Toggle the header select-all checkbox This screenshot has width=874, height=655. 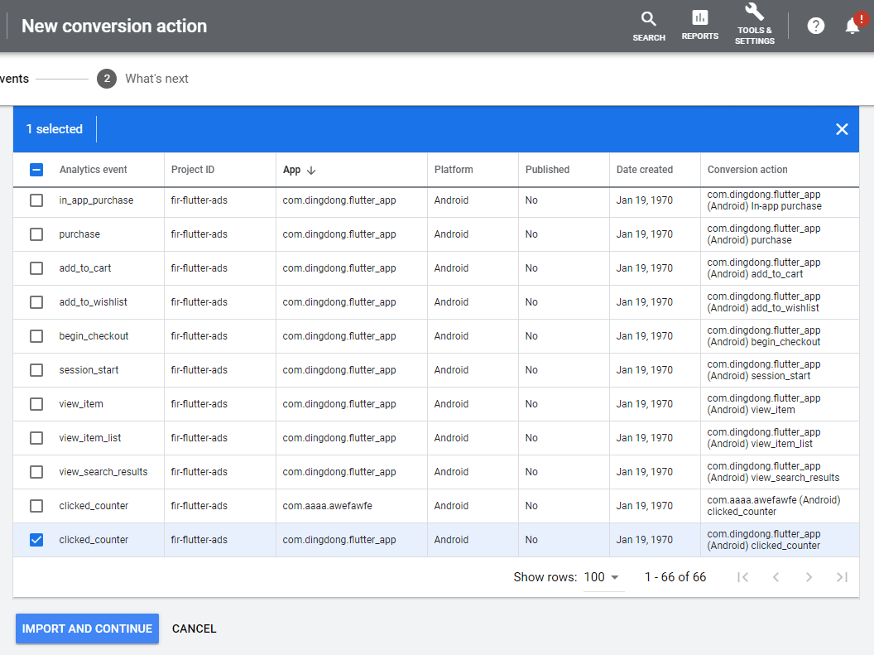coord(36,170)
